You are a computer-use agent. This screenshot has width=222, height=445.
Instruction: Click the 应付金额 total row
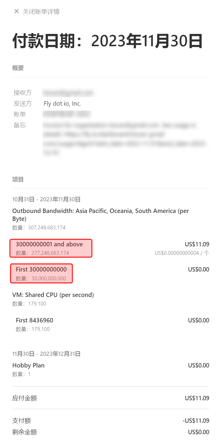pos(111,398)
